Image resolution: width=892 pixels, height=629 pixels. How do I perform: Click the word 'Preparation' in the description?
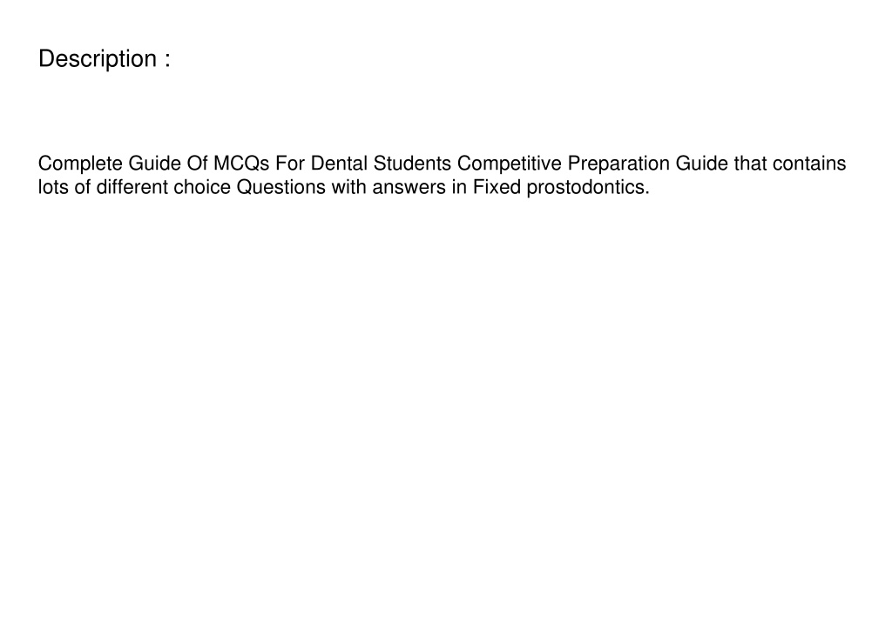click(618, 164)
